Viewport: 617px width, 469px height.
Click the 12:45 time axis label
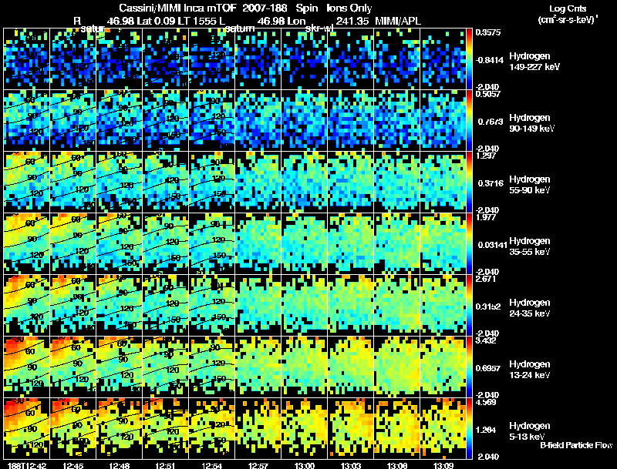point(72,465)
